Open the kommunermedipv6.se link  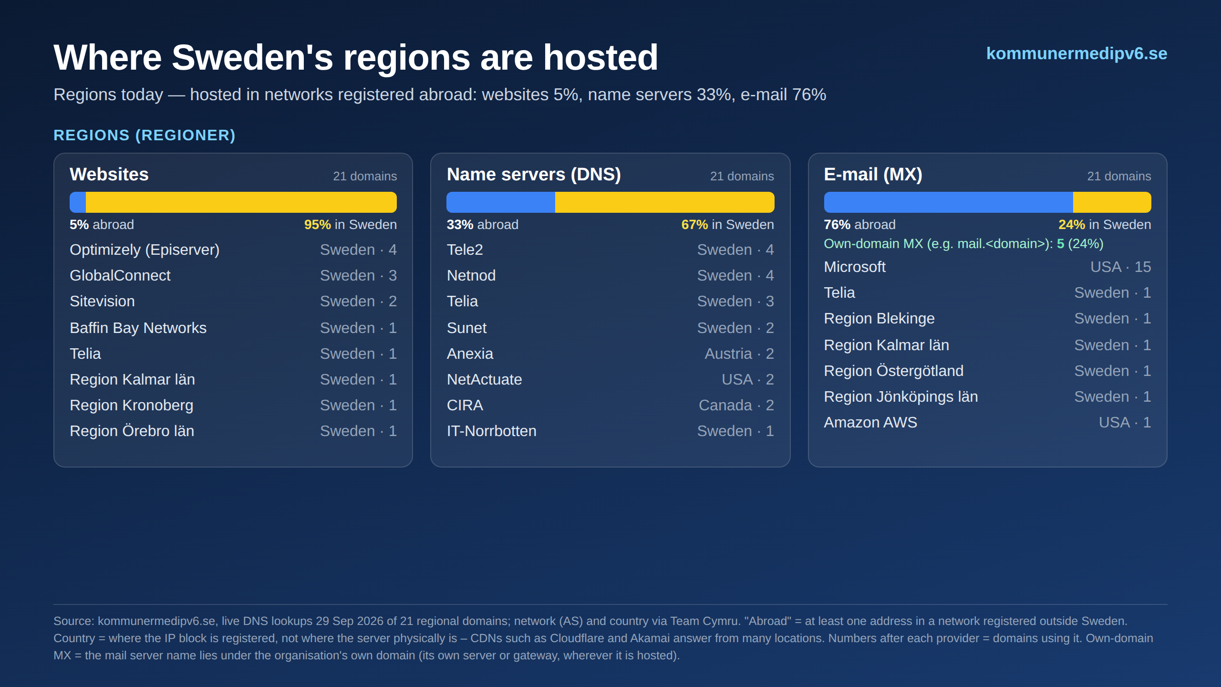point(1076,53)
